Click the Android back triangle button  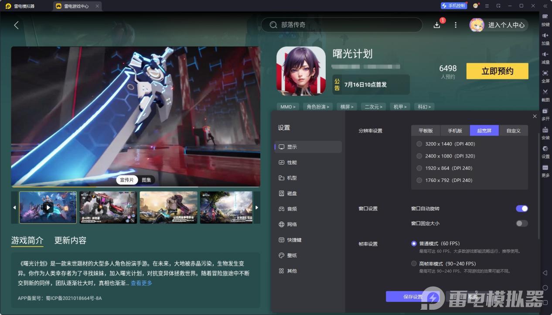coord(545,273)
